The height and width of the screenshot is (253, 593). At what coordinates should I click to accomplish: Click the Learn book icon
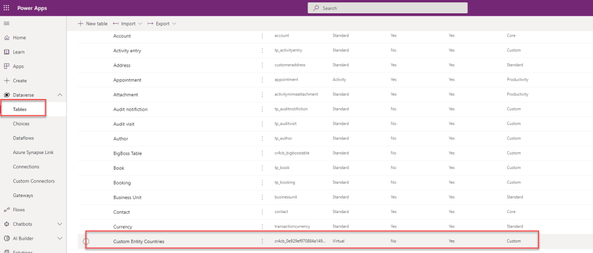(6, 52)
